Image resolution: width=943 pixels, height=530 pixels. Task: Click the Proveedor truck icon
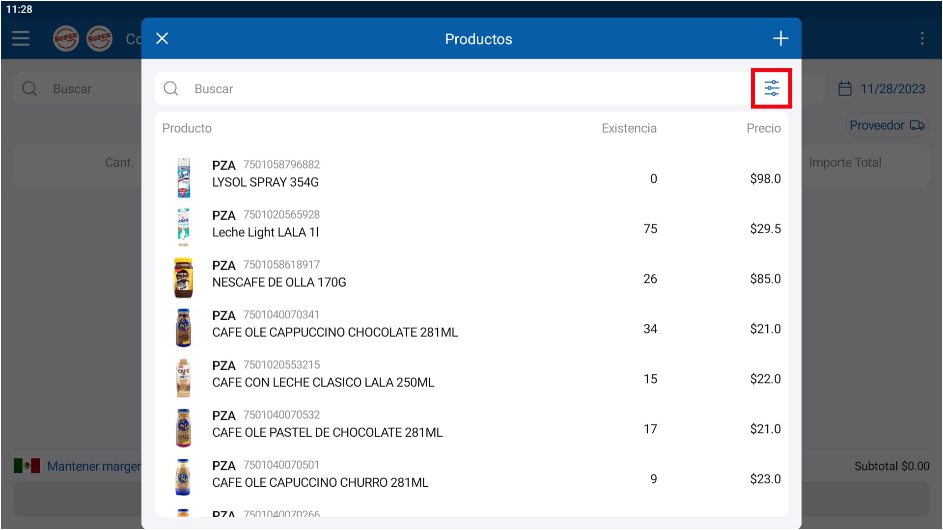tap(917, 126)
